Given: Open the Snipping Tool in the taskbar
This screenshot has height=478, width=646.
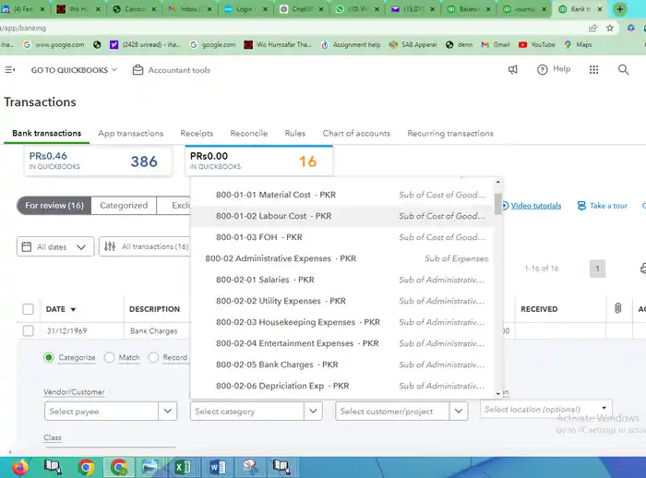Looking at the screenshot, I should click(250, 467).
